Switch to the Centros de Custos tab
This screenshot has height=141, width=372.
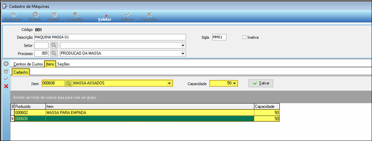28,64
